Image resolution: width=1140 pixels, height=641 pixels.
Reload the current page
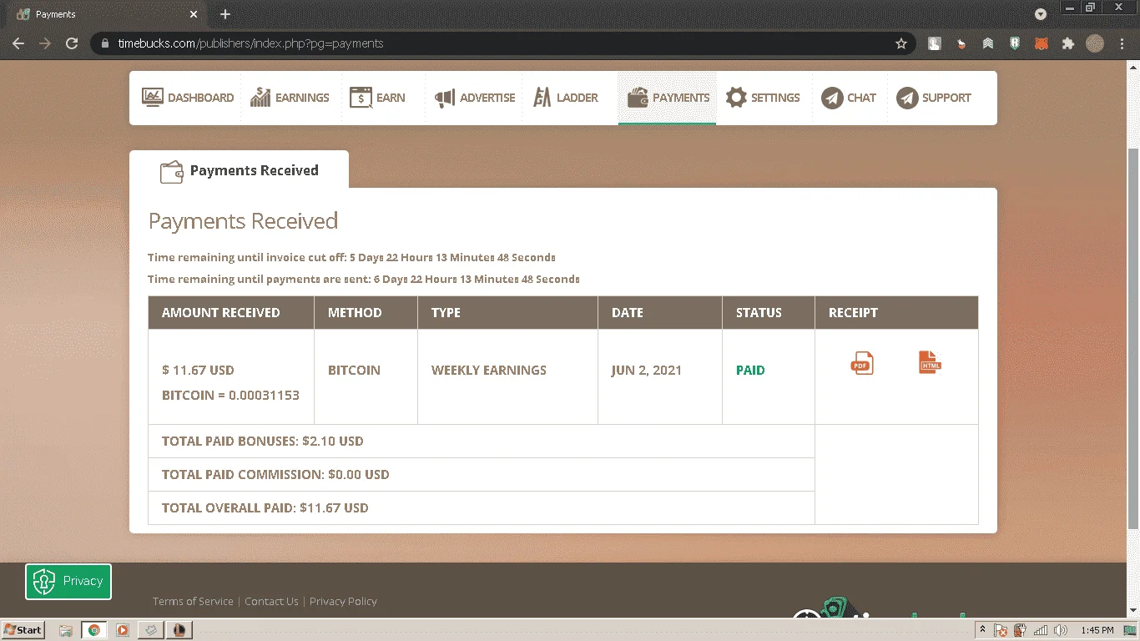click(x=72, y=43)
